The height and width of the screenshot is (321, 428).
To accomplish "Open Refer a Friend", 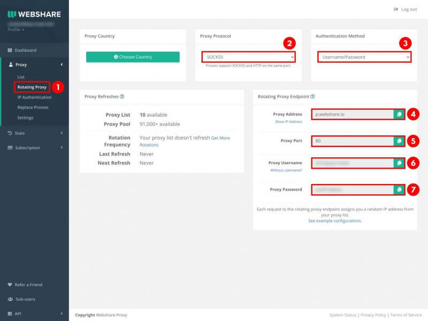I will tap(28, 285).
